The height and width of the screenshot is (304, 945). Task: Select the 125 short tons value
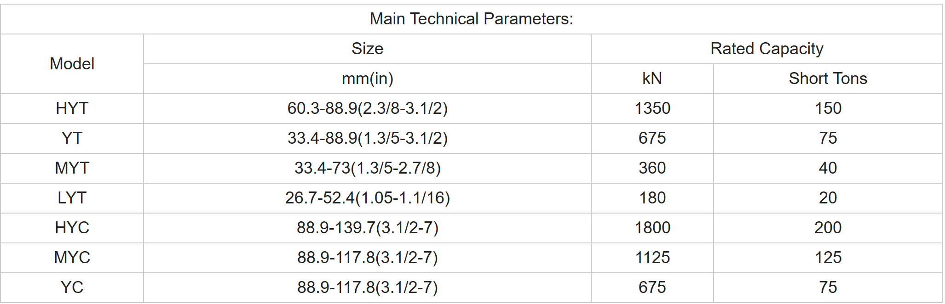point(828,258)
